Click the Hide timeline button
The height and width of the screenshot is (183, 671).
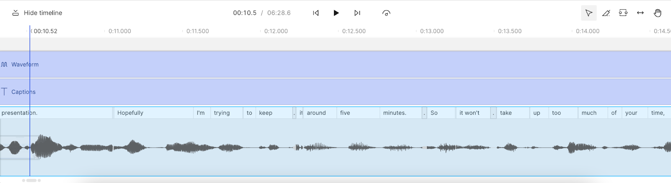point(37,13)
